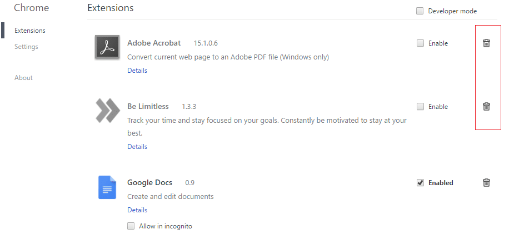Click the Google Docs extension name
514x244 pixels.
pyautogui.click(x=149, y=182)
